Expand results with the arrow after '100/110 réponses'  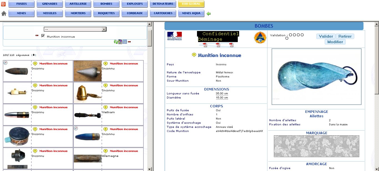click(x=34, y=55)
